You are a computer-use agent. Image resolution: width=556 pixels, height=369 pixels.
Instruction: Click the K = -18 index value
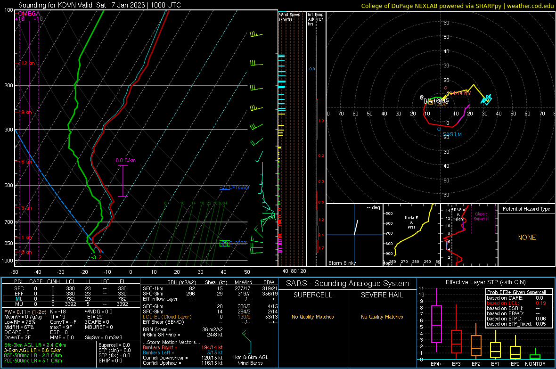click(58, 312)
